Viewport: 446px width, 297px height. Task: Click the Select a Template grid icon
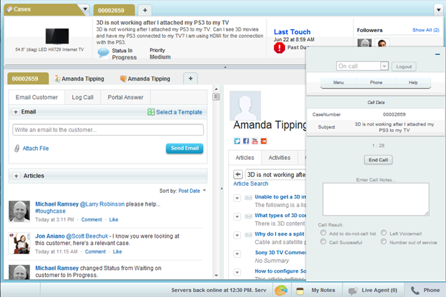tap(151, 112)
